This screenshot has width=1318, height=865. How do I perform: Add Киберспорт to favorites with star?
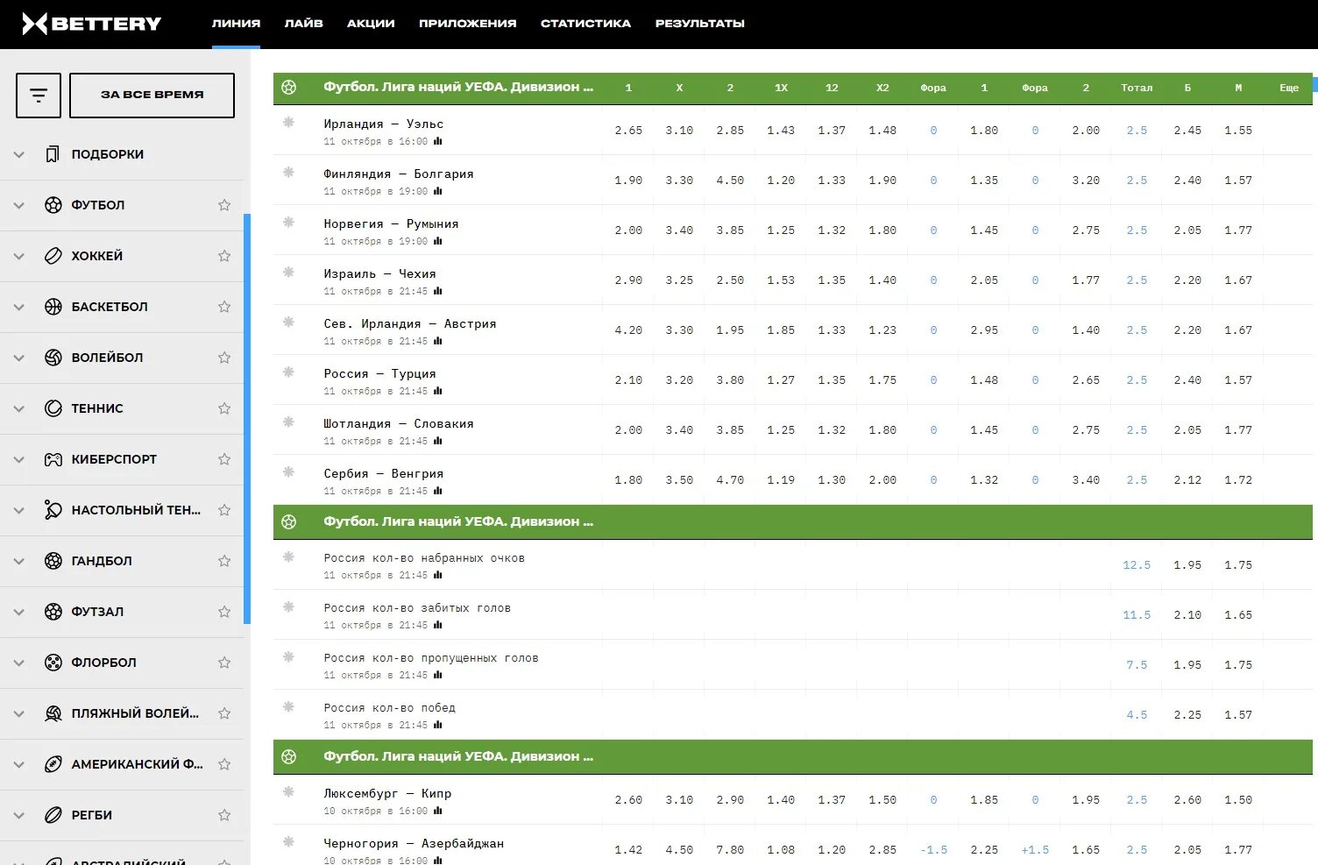click(x=224, y=459)
